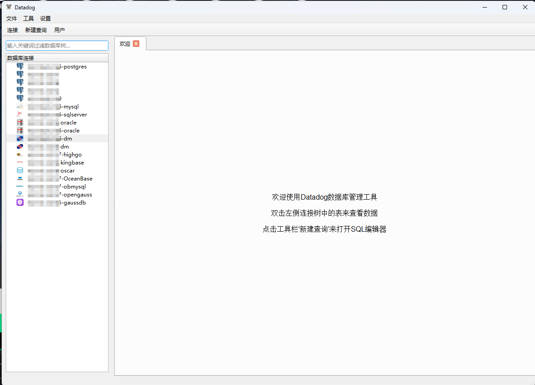Click the SQL Server icon beside '-sqlserver'
535x385 pixels.
click(x=20, y=114)
